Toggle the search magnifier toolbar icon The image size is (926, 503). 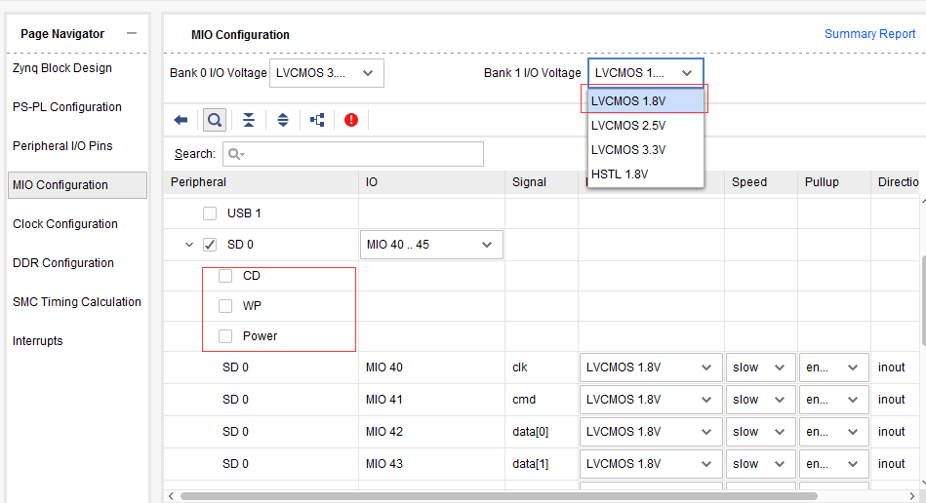[215, 120]
